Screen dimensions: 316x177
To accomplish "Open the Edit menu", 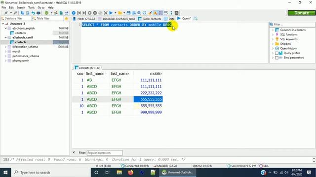I will pos(11,8).
